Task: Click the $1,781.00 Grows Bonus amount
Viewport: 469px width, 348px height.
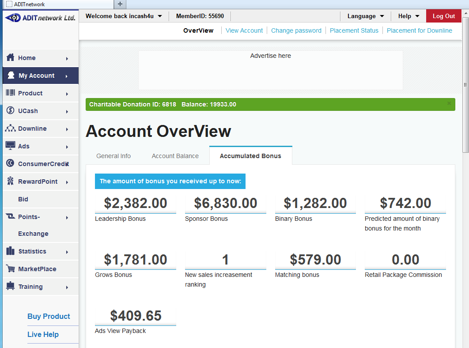Action: (136, 259)
